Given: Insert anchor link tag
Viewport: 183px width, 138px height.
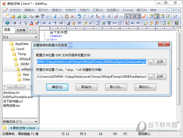Looking at the screenshot, I should [74, 23].
